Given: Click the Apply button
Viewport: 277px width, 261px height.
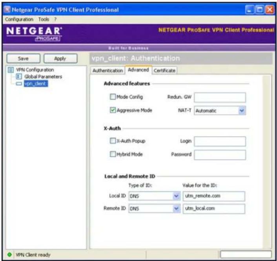Looking at the screenshot, I should click(60, 58).
